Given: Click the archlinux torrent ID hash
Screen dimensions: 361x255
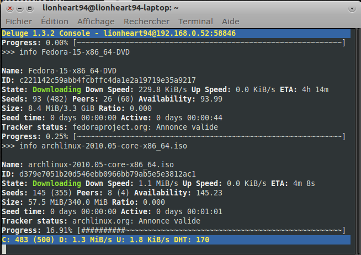Looking at the screenshot, I should coord(108,174).
